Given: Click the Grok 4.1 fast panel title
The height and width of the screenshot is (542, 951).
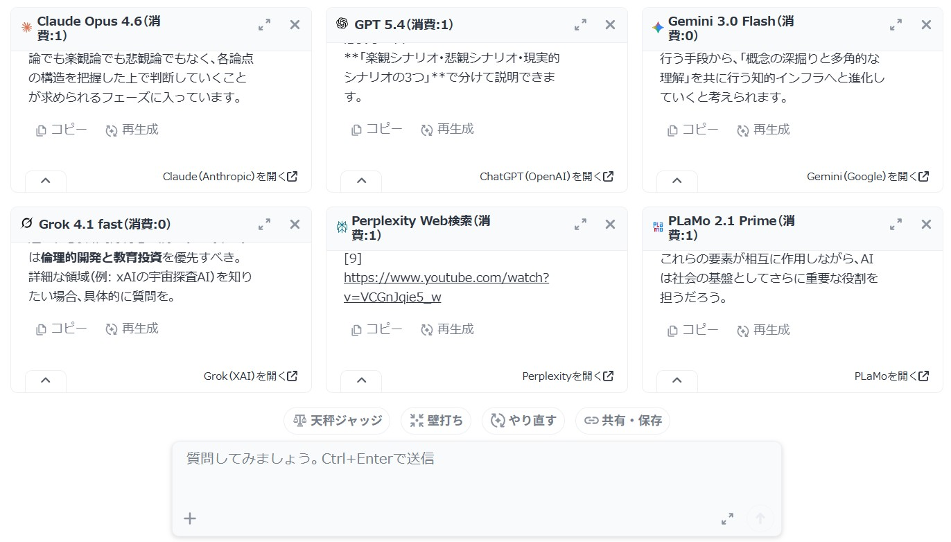Looking at the screenshot, I should click(105, 225).
